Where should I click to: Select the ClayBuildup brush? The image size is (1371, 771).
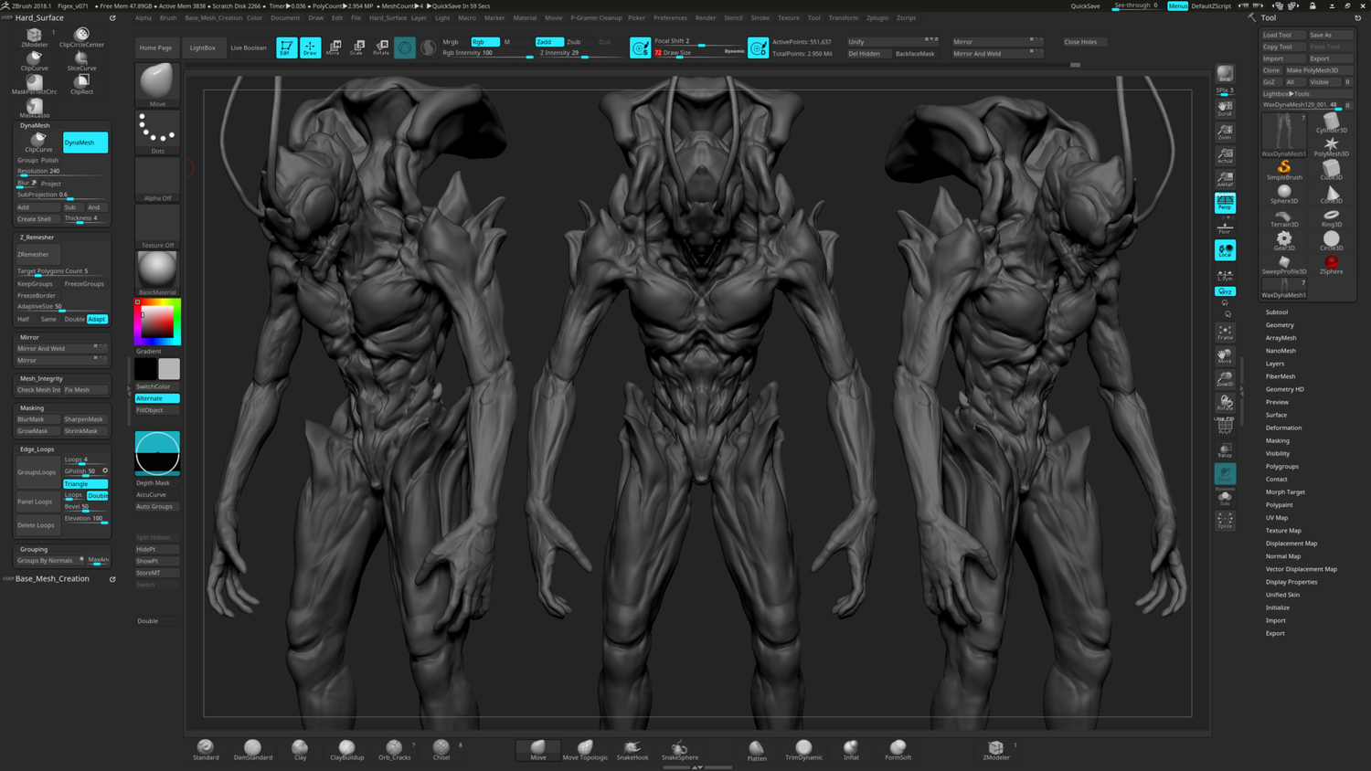click(x=346, y=749)
